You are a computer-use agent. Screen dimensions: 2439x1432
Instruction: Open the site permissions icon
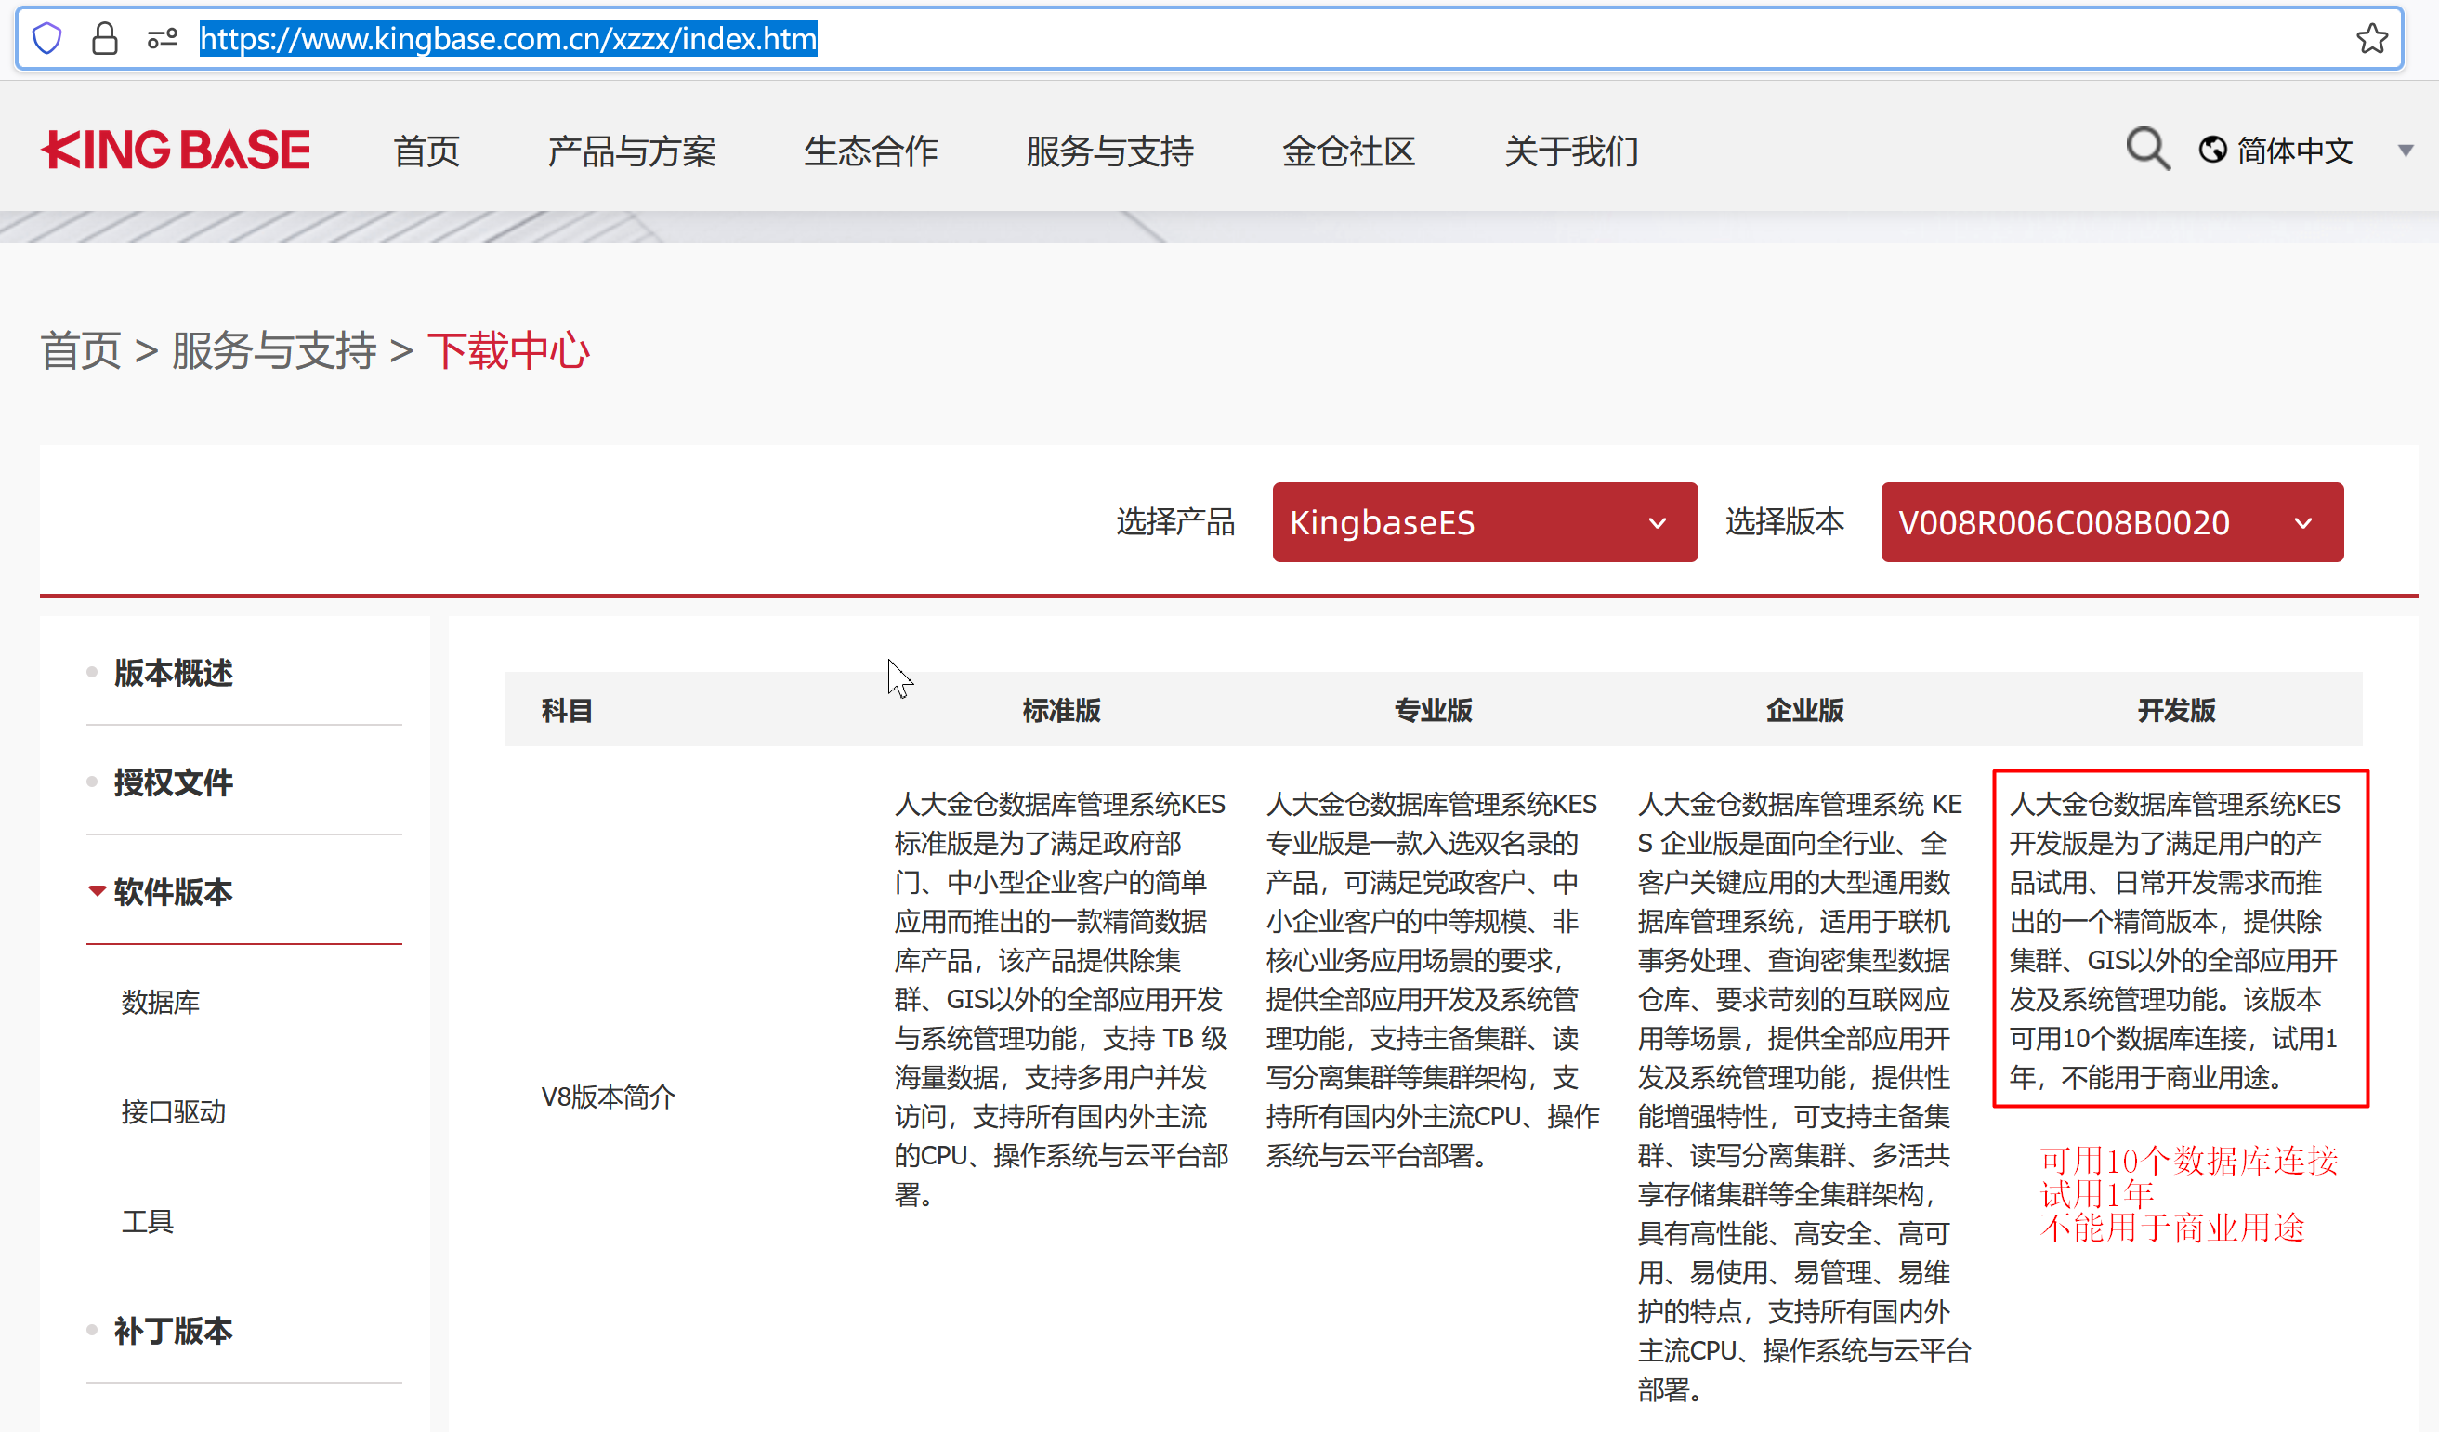coord(162,39)
